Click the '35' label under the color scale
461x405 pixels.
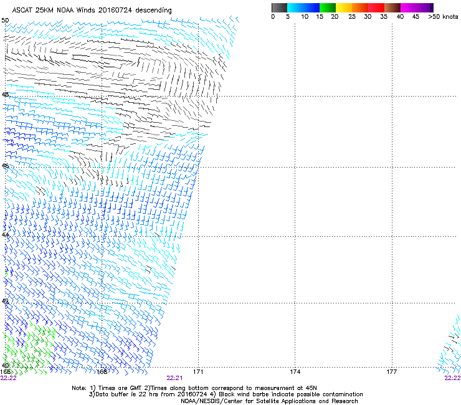384,17
